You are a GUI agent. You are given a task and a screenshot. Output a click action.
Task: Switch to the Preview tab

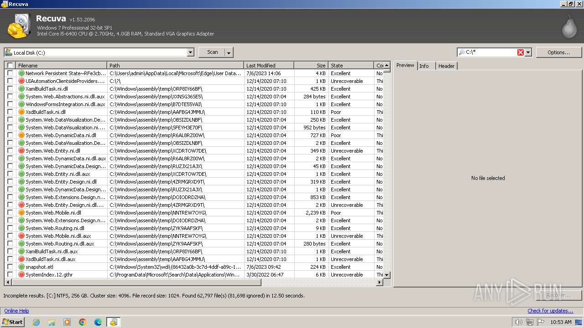[x=405, y=65]
